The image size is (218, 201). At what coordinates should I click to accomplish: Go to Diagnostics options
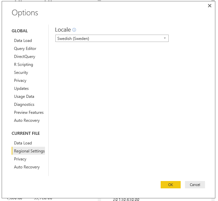[x=24, y=104]
